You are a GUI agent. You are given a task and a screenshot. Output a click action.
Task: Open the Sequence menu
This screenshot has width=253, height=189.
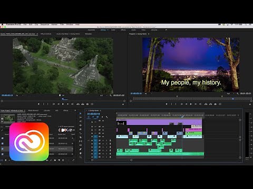(x=45, y=24)
